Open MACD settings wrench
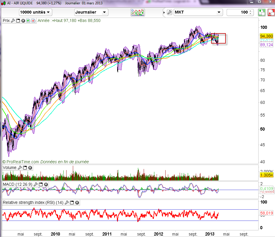The height and width of the screenshot is (237, 275). coord(36,184)
